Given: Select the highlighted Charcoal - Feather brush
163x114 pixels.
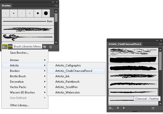Looking at the screenshot, I should click(x=133, y=92).
